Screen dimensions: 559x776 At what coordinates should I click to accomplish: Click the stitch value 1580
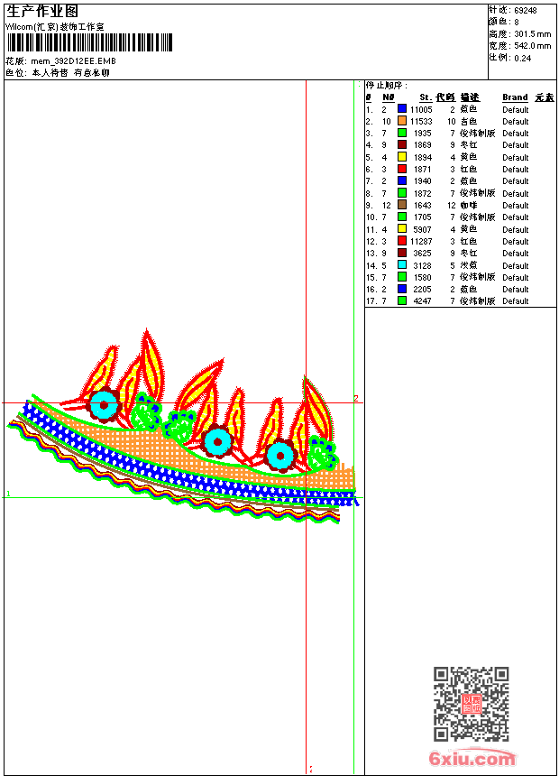coord(423,278)
